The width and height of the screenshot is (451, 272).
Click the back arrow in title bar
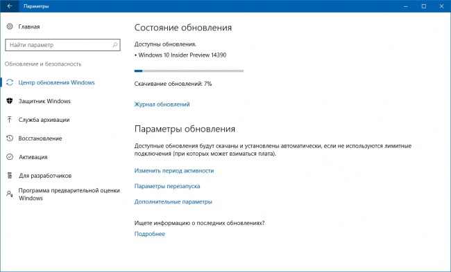point(10,6)
